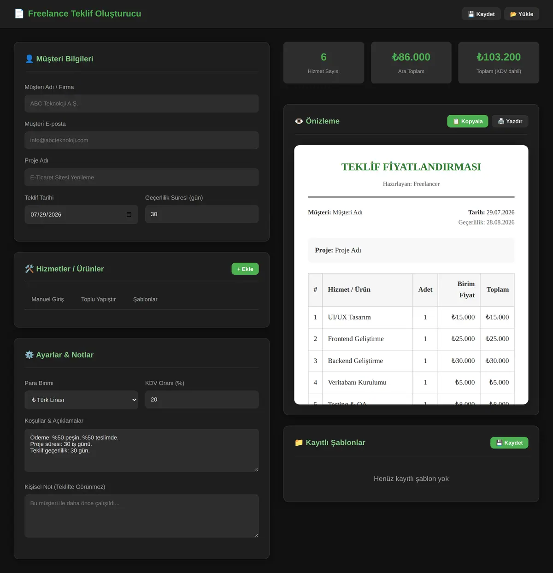
Task: Click the person icon next to Müşteri Bilgileri
Action: click(x=29, y=59)
